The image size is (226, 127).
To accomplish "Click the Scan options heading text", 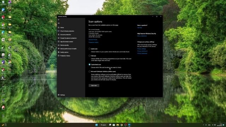I will 95,22.
